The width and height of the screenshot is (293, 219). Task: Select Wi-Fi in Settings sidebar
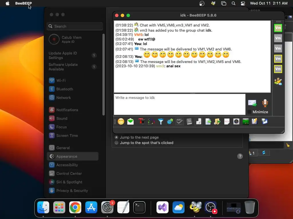coord(72,80)
